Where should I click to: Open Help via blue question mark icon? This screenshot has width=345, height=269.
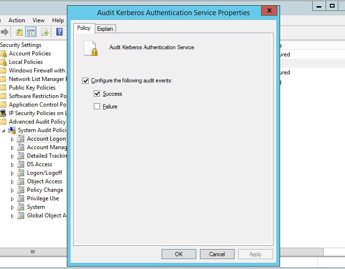[59, 32]
